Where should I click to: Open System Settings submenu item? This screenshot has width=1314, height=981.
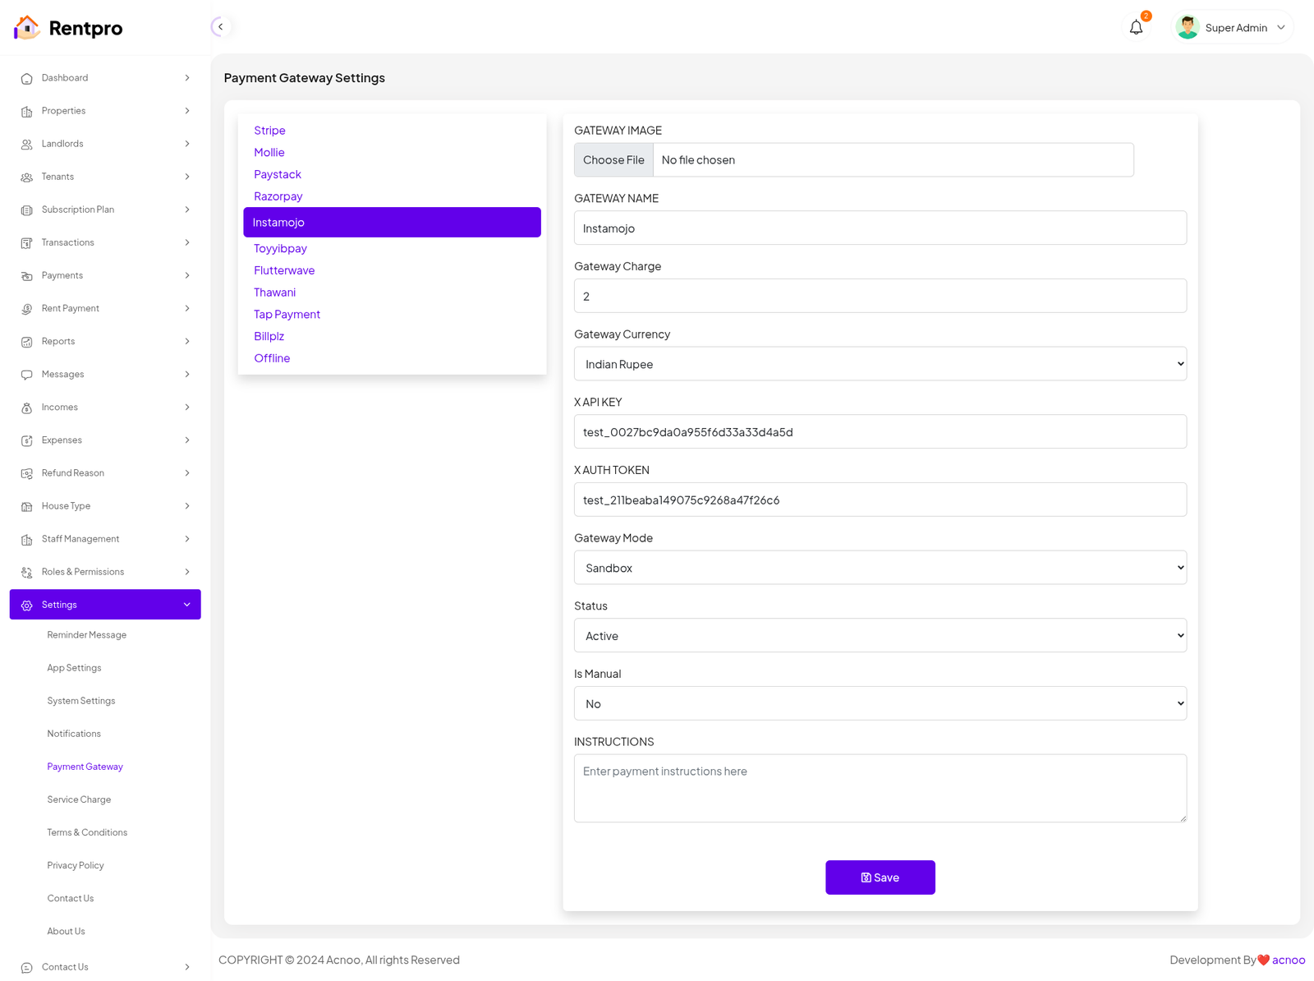click(81, 701)
